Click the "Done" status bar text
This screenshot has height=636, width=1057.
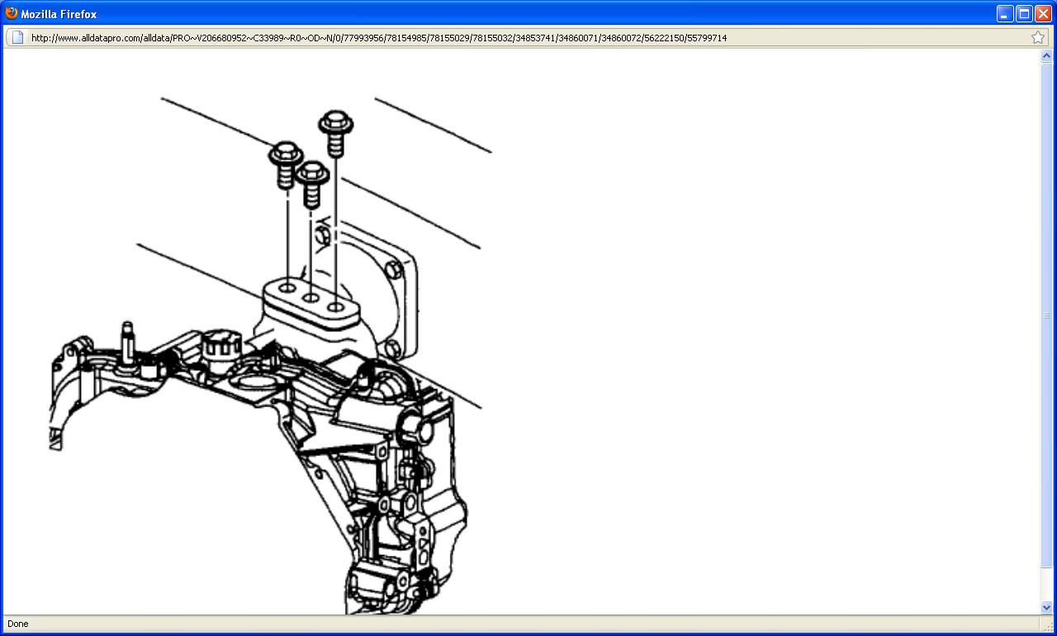(17, 624)
